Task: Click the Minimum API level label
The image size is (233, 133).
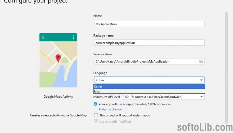Action: [107, 97]
